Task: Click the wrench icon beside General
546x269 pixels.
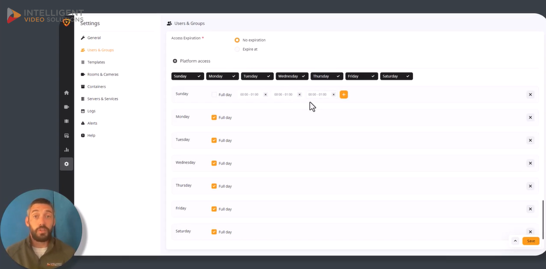Action: click(x=83, y=38)
